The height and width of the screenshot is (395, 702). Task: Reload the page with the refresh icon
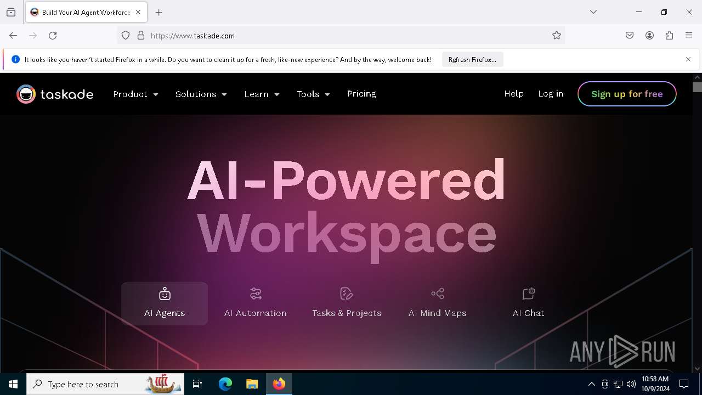click(53, 36)
